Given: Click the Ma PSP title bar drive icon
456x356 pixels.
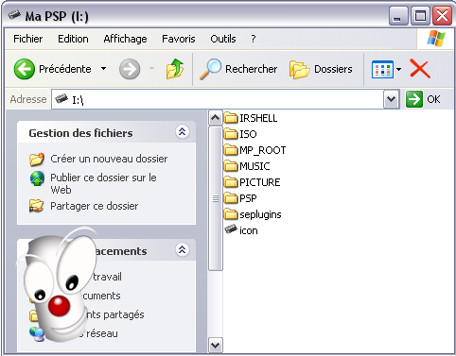Looking at the screenshot, I should point(14,15).
